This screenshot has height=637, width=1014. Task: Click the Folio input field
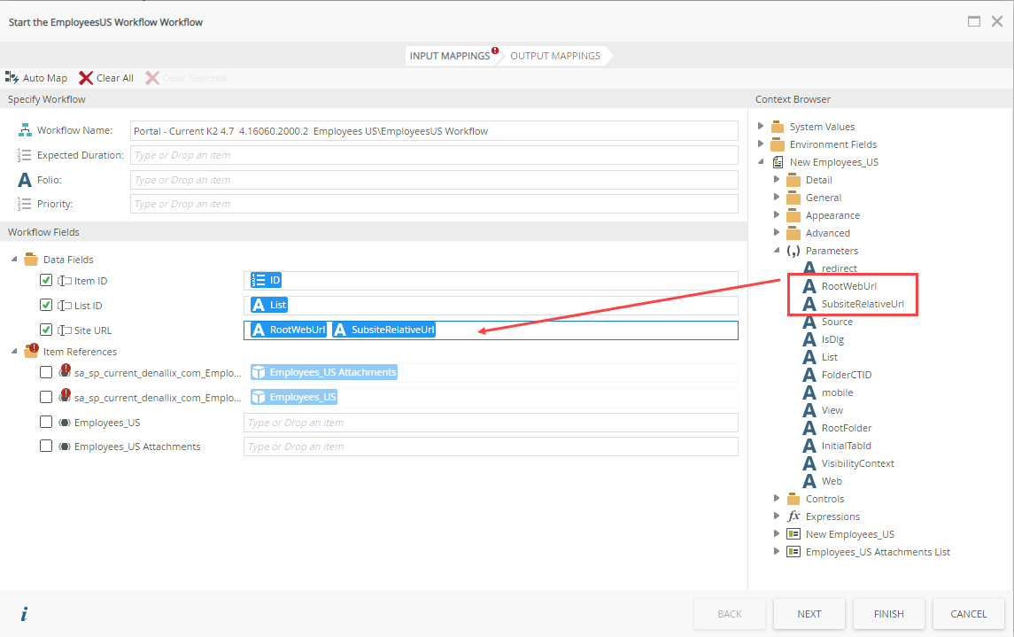click(x=434, y=180)
